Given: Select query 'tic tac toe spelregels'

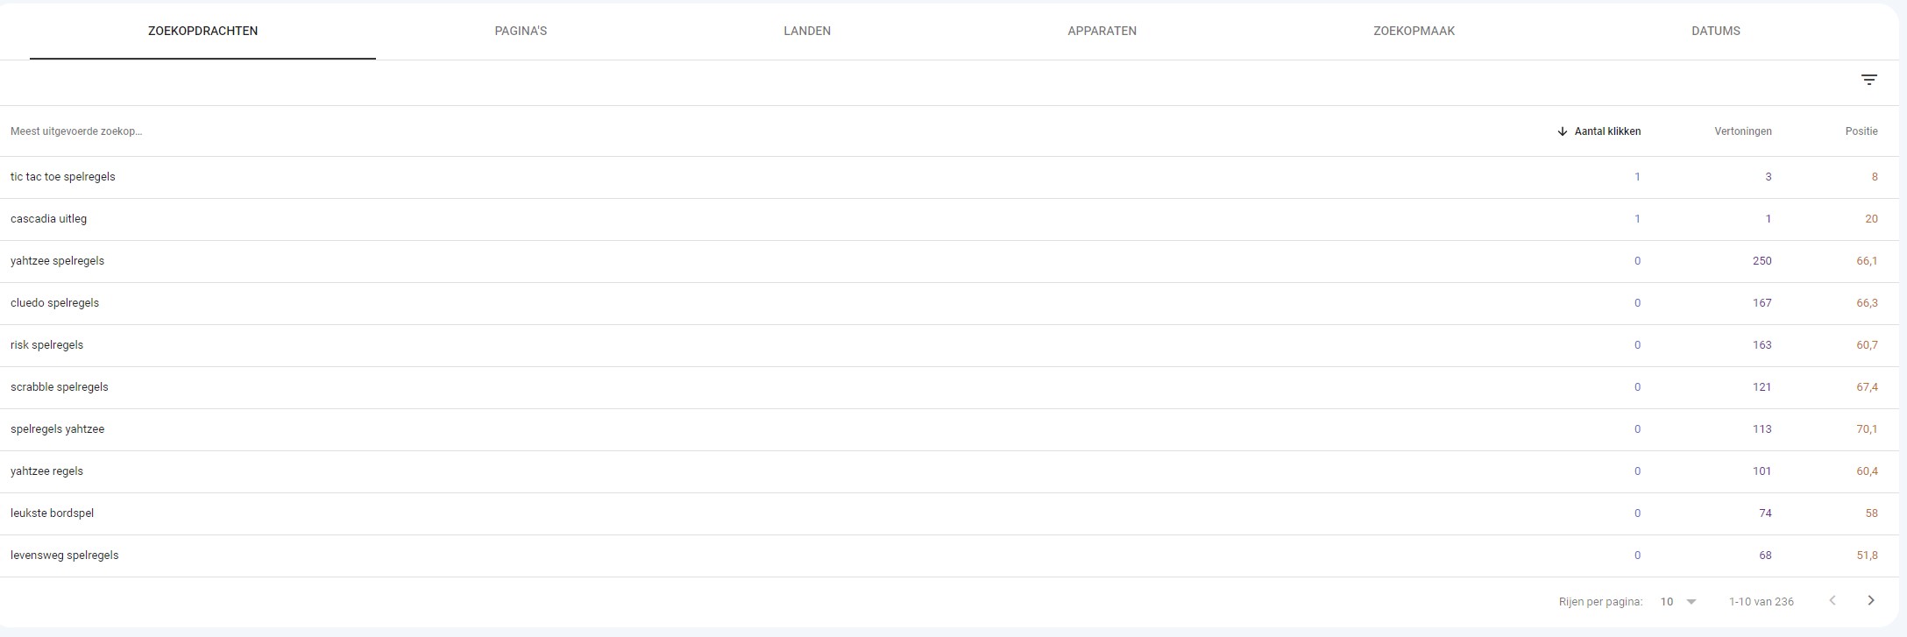Looking at the screenshot, I should click(63, 177).
